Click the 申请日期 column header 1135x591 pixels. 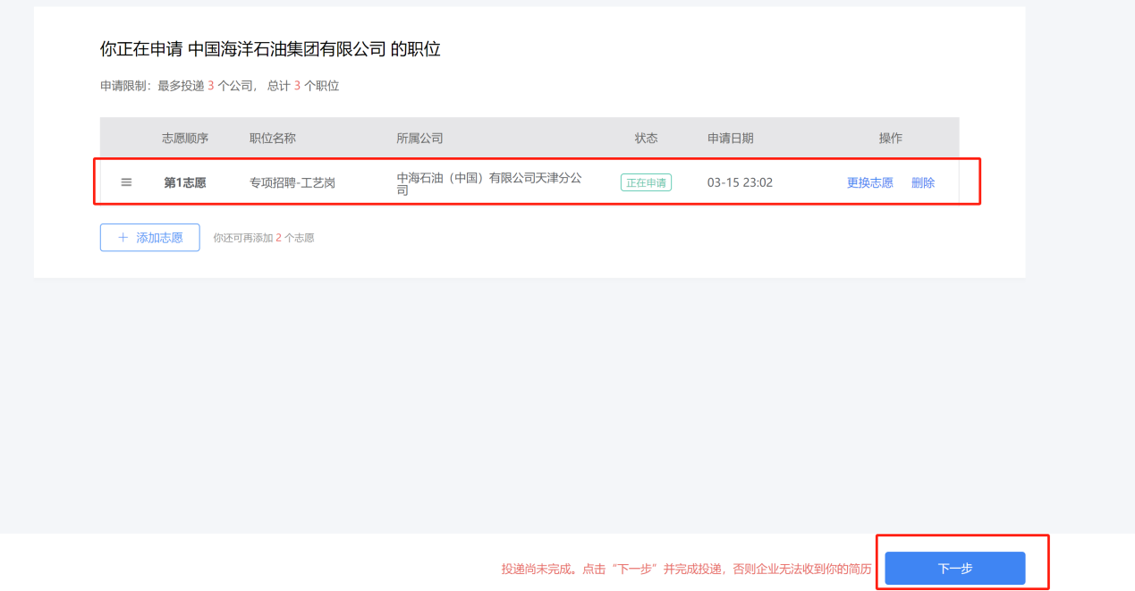pos(730,138)
